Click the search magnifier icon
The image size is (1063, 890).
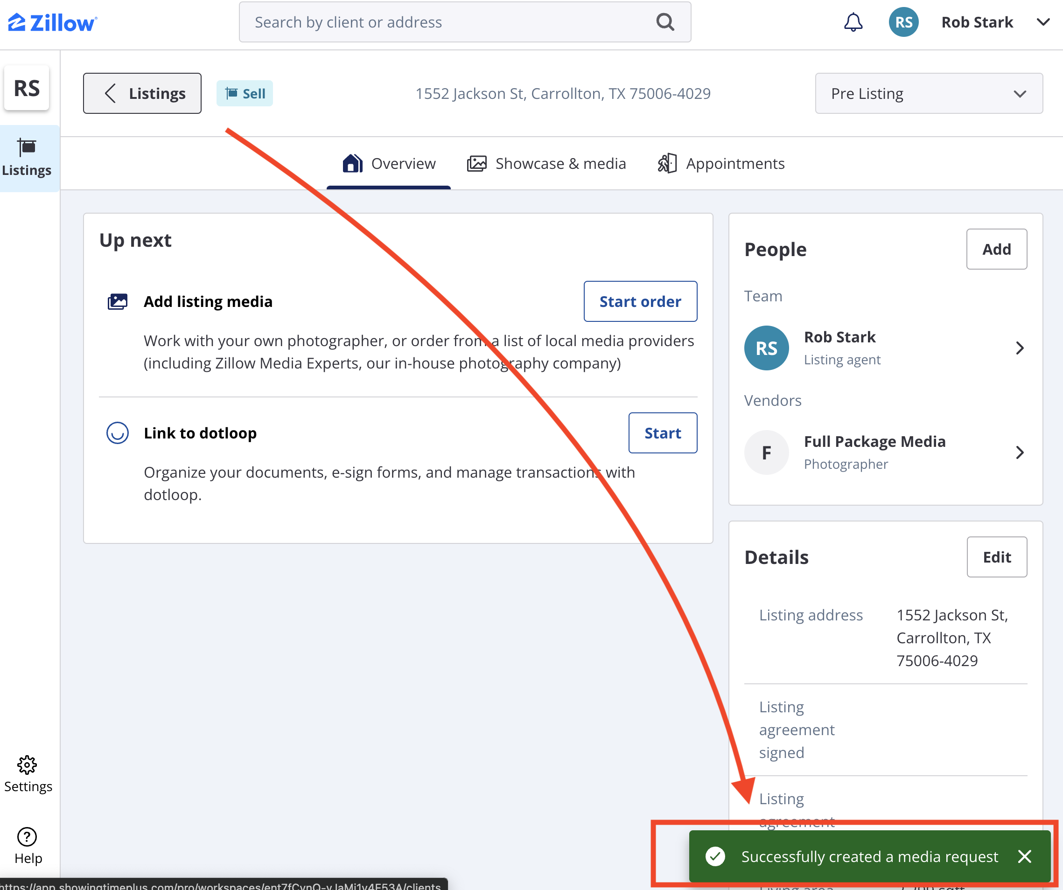pos(665,22)
